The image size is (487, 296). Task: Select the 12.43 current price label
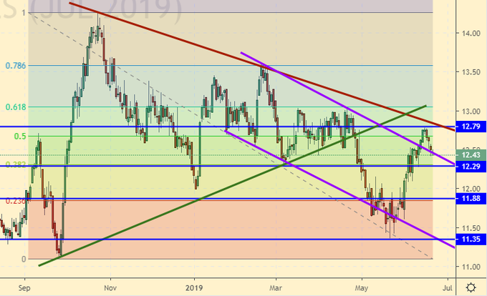(x=471, y=154)
